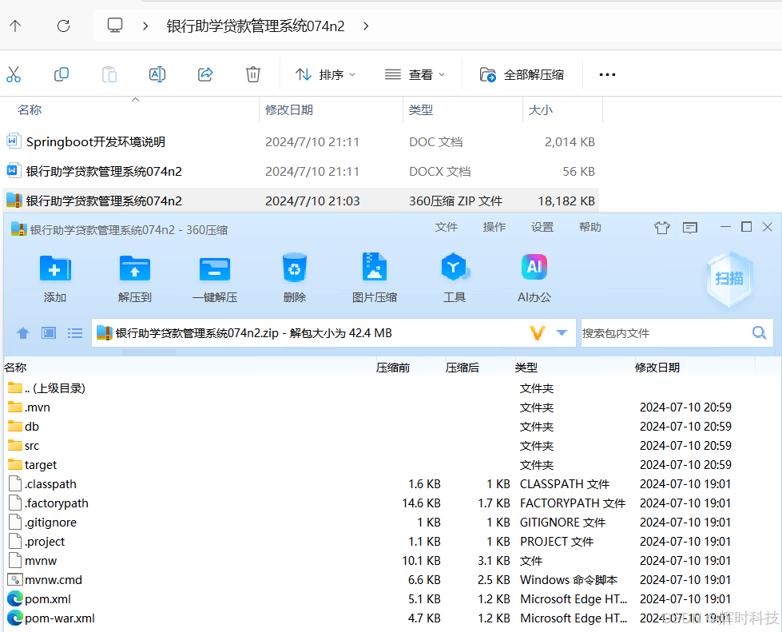The height and width of the screenshot is (632, 782).
Task: Maximize the 360压缩 window
Action: tap(747, 227)
